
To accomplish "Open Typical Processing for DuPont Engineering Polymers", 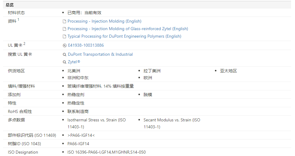I will pyautogui.click(x=124, y=36).
